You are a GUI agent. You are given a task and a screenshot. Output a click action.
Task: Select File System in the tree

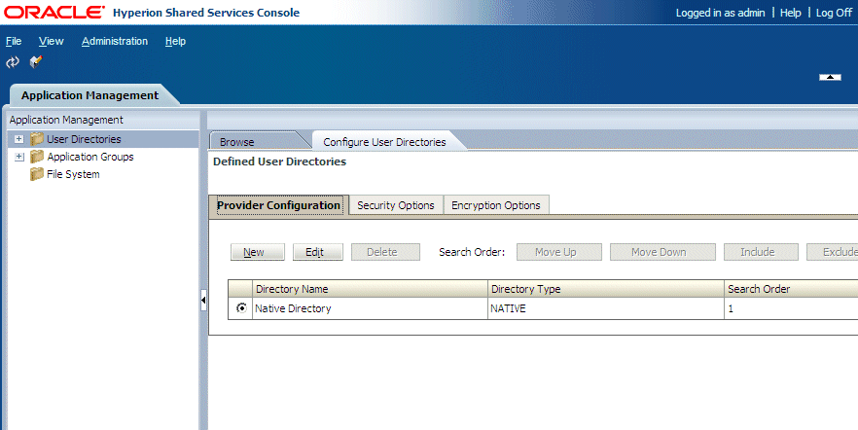pos(73,174)
